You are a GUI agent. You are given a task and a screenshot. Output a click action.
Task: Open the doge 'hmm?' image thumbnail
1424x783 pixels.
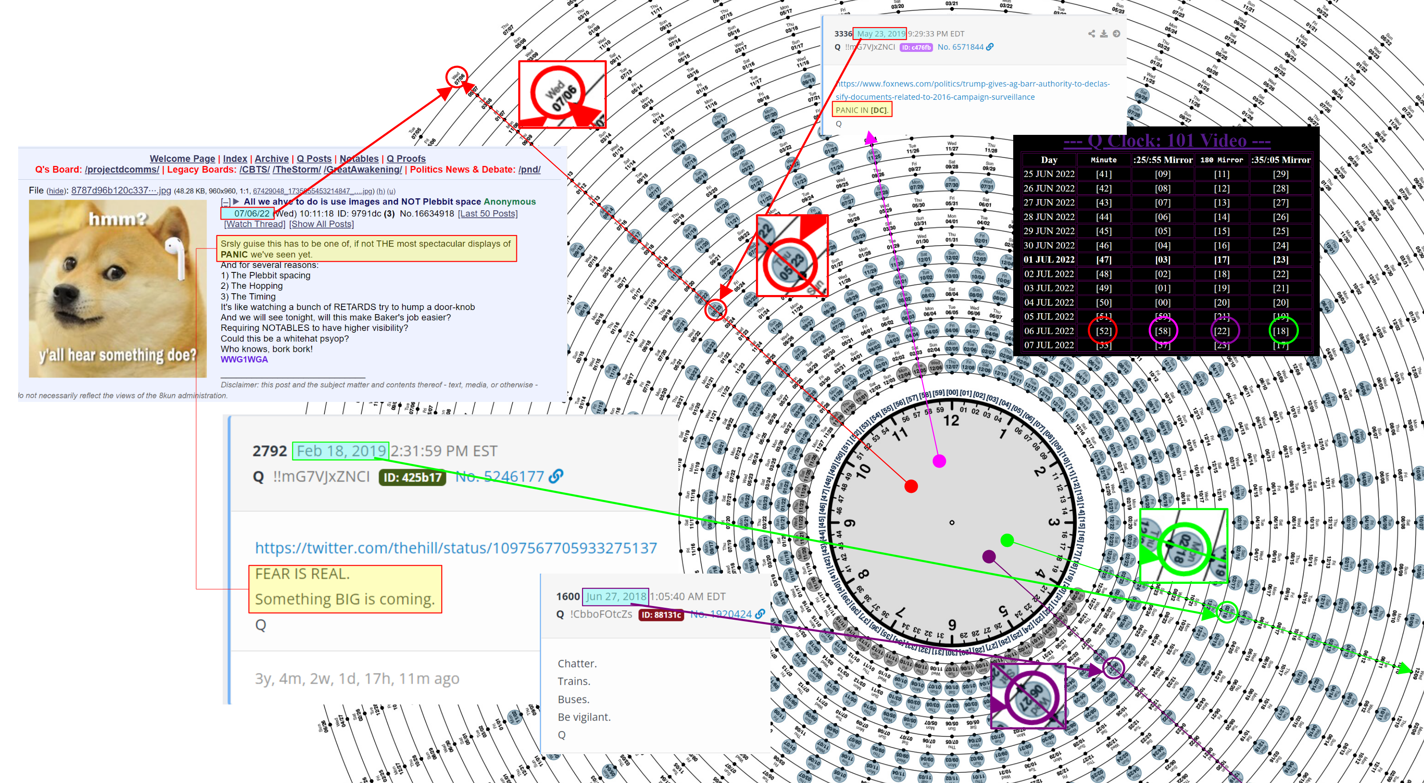pos(118,289)
